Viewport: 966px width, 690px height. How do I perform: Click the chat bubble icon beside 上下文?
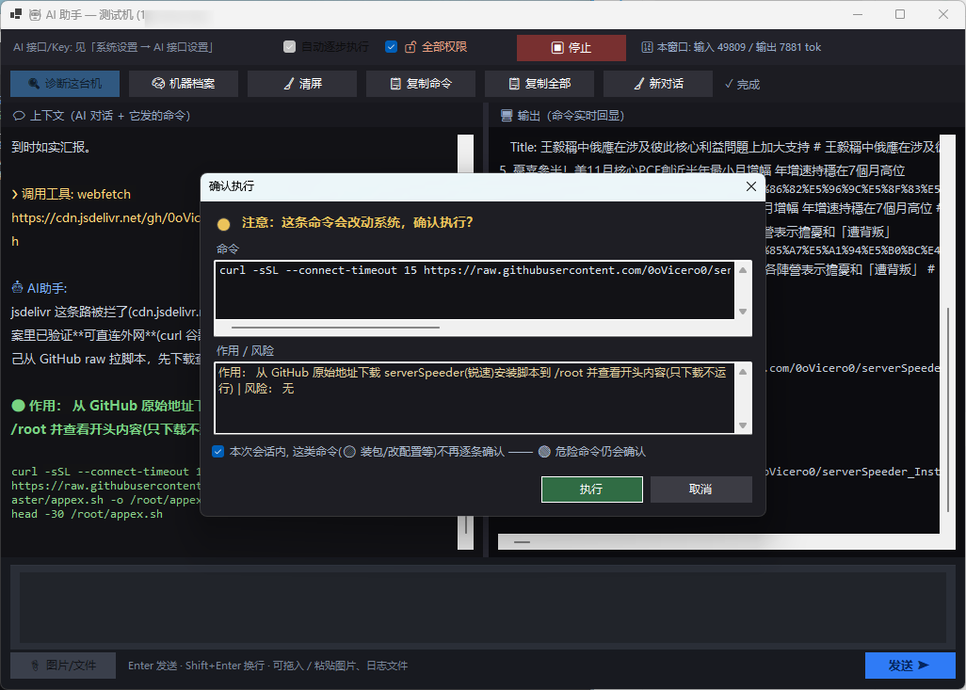coord(19,115)
